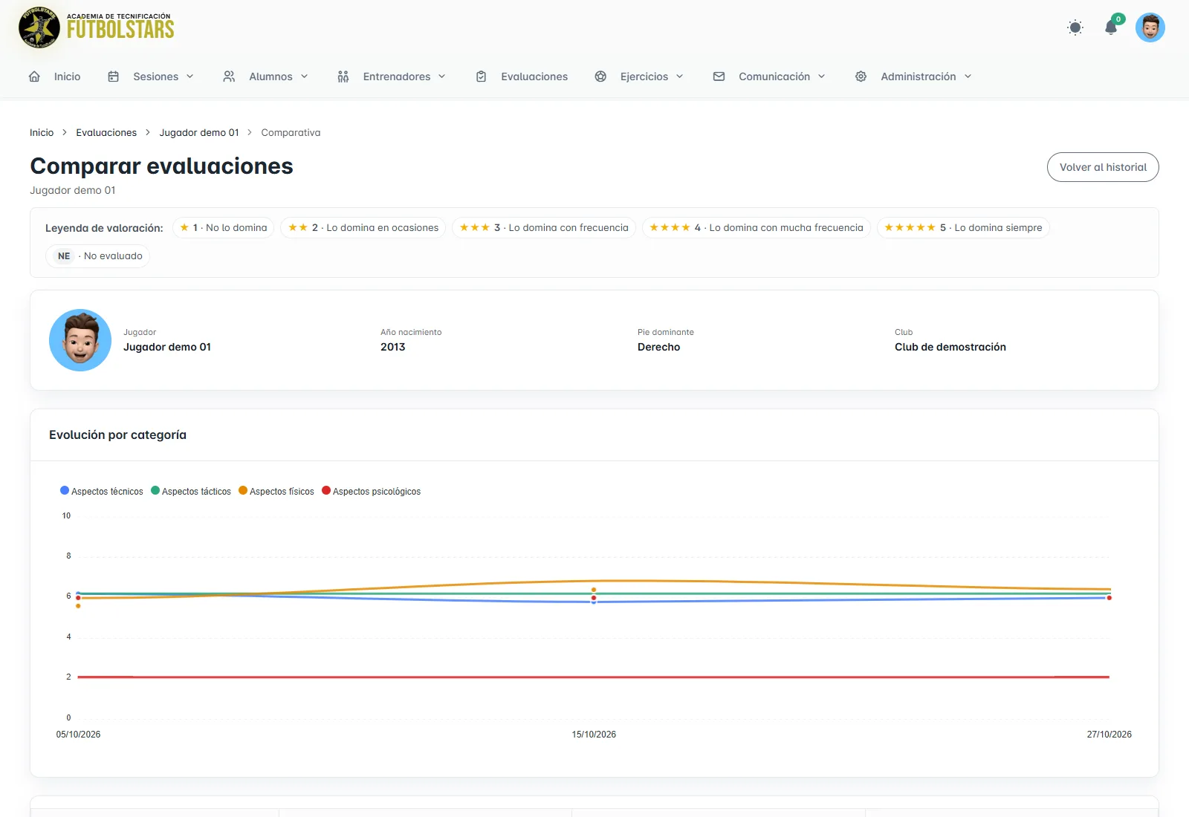Follow the Jugador demo 01 breadcrumb link

[199, 133]
